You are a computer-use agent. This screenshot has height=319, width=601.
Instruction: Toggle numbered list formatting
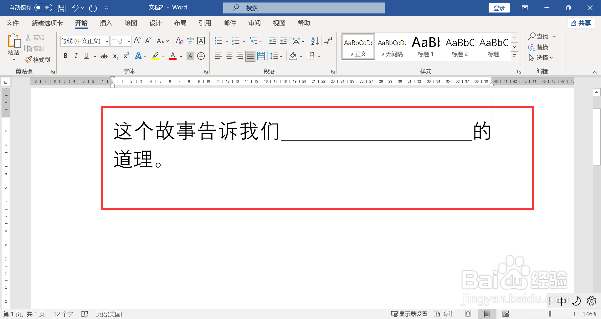pos(236,41)
